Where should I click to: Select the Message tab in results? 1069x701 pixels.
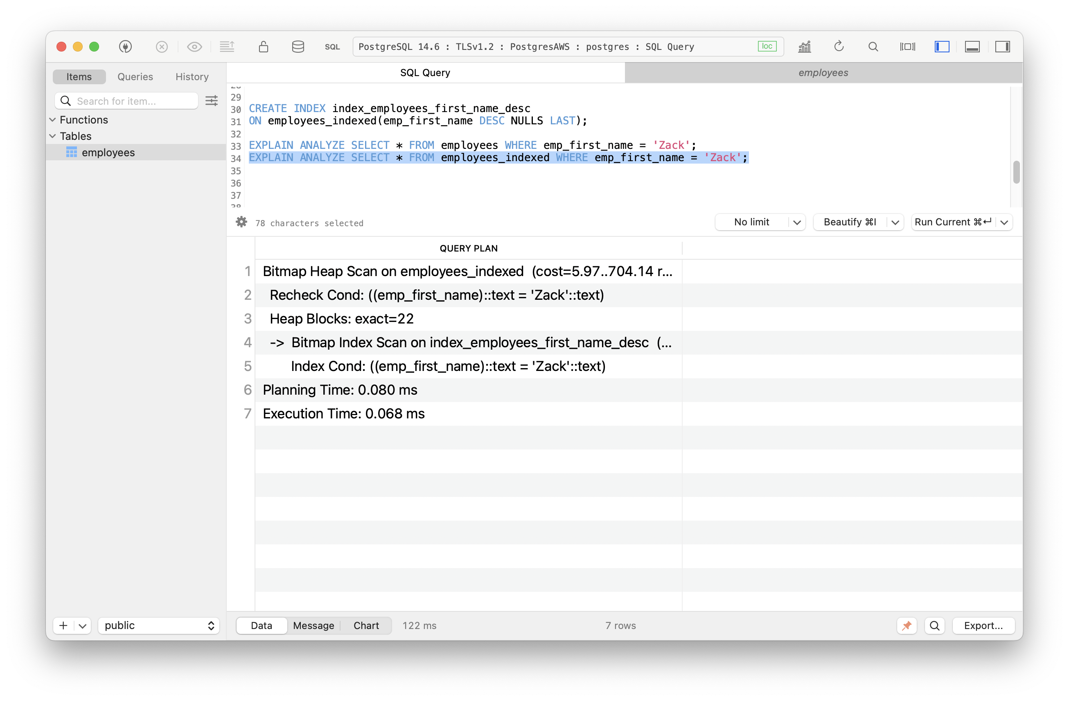coord(312,625)
